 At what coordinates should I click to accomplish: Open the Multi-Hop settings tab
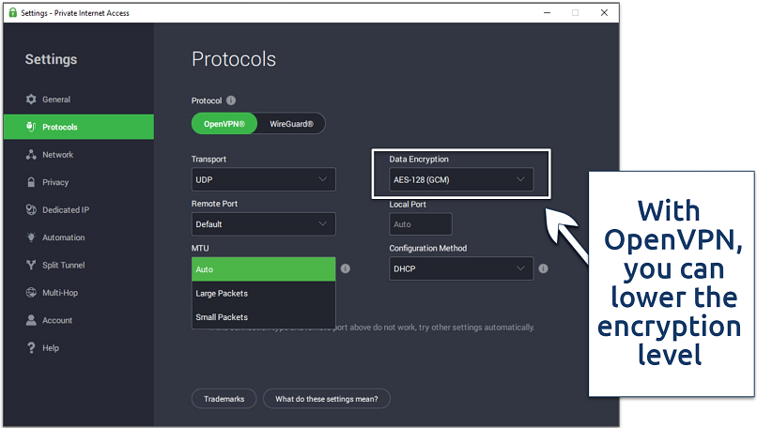79,293
